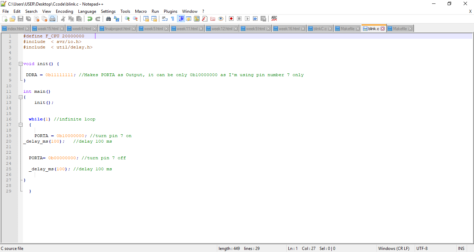
Task: Click the Stop Recording macro icon
Action: [239, 19]
